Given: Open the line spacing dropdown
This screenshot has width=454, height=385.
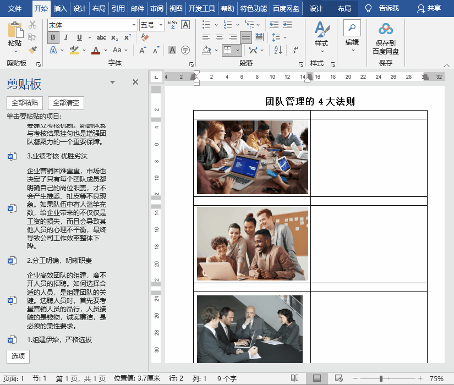Looking at the screenshot, I should click(x=284, y=36).
